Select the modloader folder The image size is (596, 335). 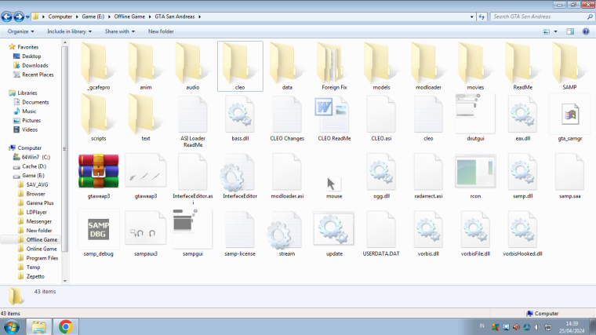(x=428, y=63)
